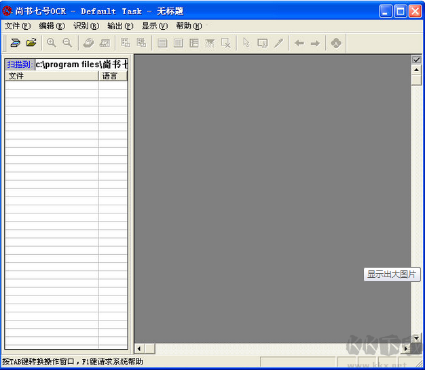
Task: Click the eraser-shaped toolbar icon
Action: [x=88, y=43]
